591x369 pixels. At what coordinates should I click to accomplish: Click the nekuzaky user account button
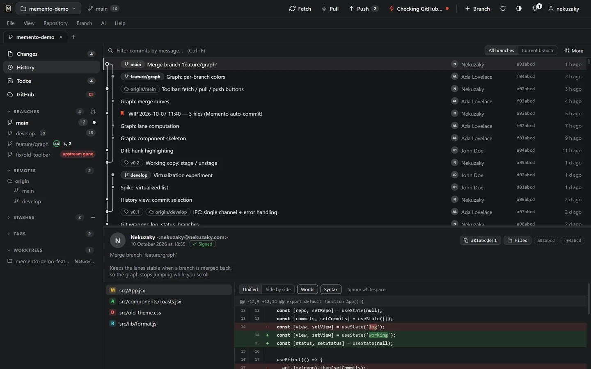[564, 8]
